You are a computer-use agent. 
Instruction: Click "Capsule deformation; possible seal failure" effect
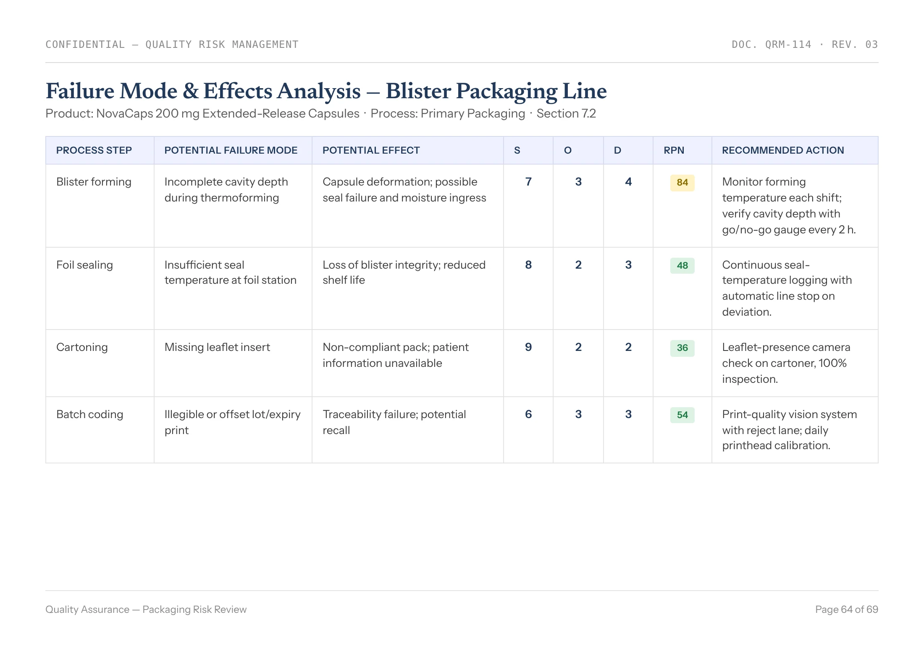coord(404,190)
